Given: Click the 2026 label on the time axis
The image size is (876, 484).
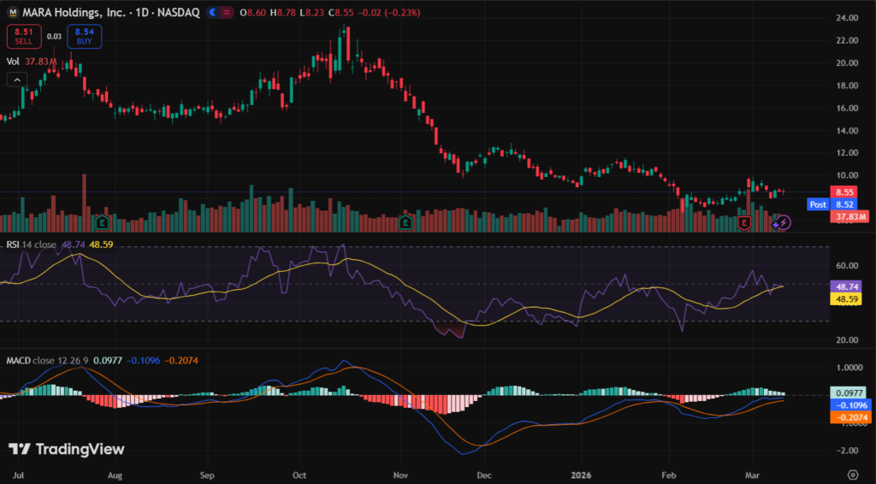Looking at the screenshot, I should click(x=581, y=473).
